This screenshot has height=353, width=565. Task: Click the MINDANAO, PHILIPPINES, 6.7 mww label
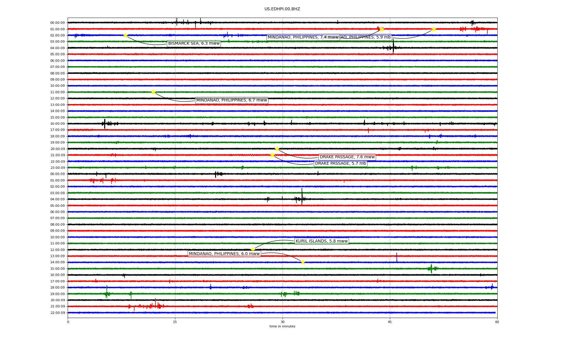(231, 100)
